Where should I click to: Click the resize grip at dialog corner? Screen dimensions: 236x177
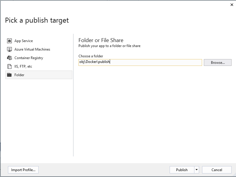coord(234,175)
